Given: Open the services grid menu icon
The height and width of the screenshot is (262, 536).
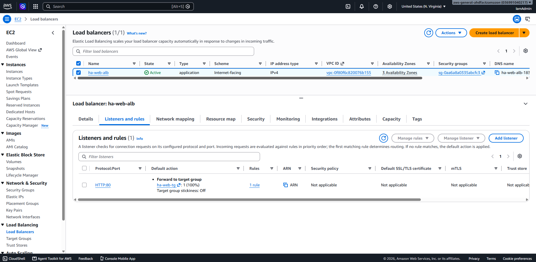Looking at the screenshot, I should click(36, 6).
